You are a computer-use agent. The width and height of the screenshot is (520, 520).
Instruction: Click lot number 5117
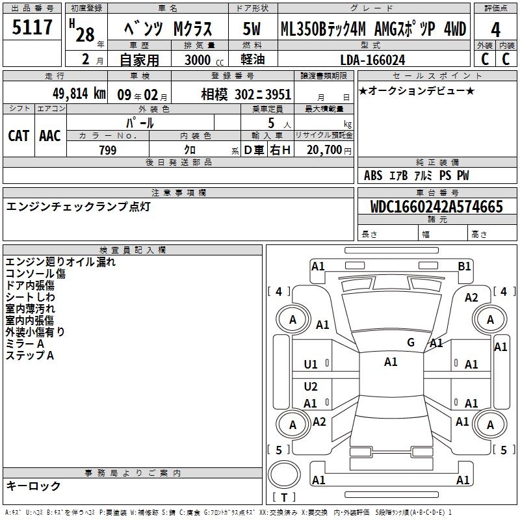tap(32, 28)
